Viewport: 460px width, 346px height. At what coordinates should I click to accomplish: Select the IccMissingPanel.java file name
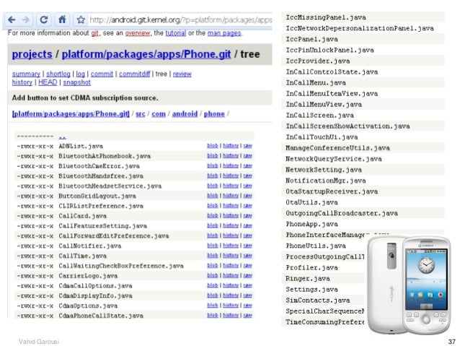pos(326,17)
